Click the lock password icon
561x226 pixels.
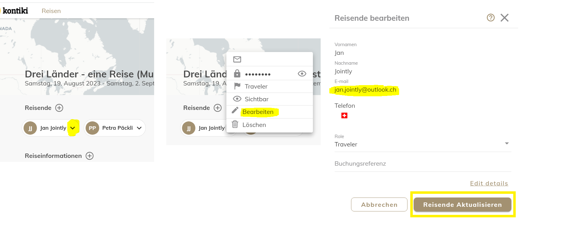[237, 74]
